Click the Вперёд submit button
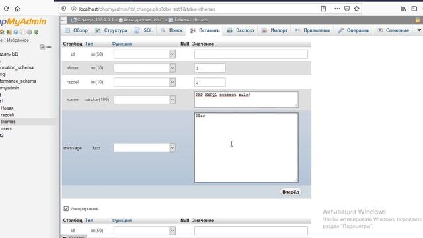Screen dimensions: 423x238 tap(291, 192)
